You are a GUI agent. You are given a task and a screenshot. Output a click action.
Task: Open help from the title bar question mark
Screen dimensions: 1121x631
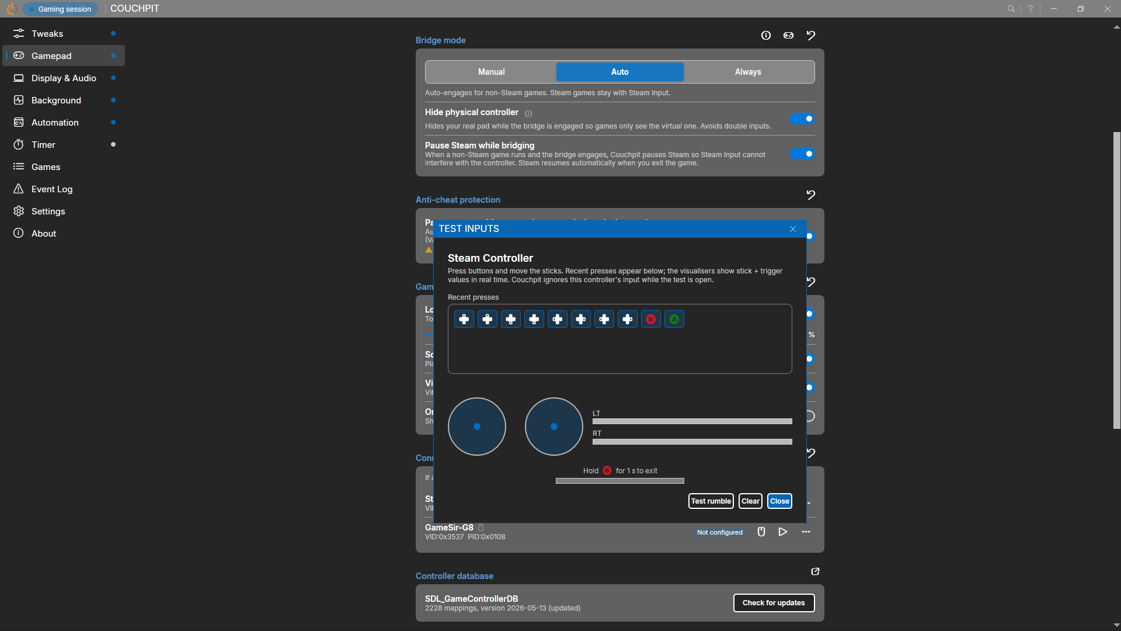[x=1031, y=9]
